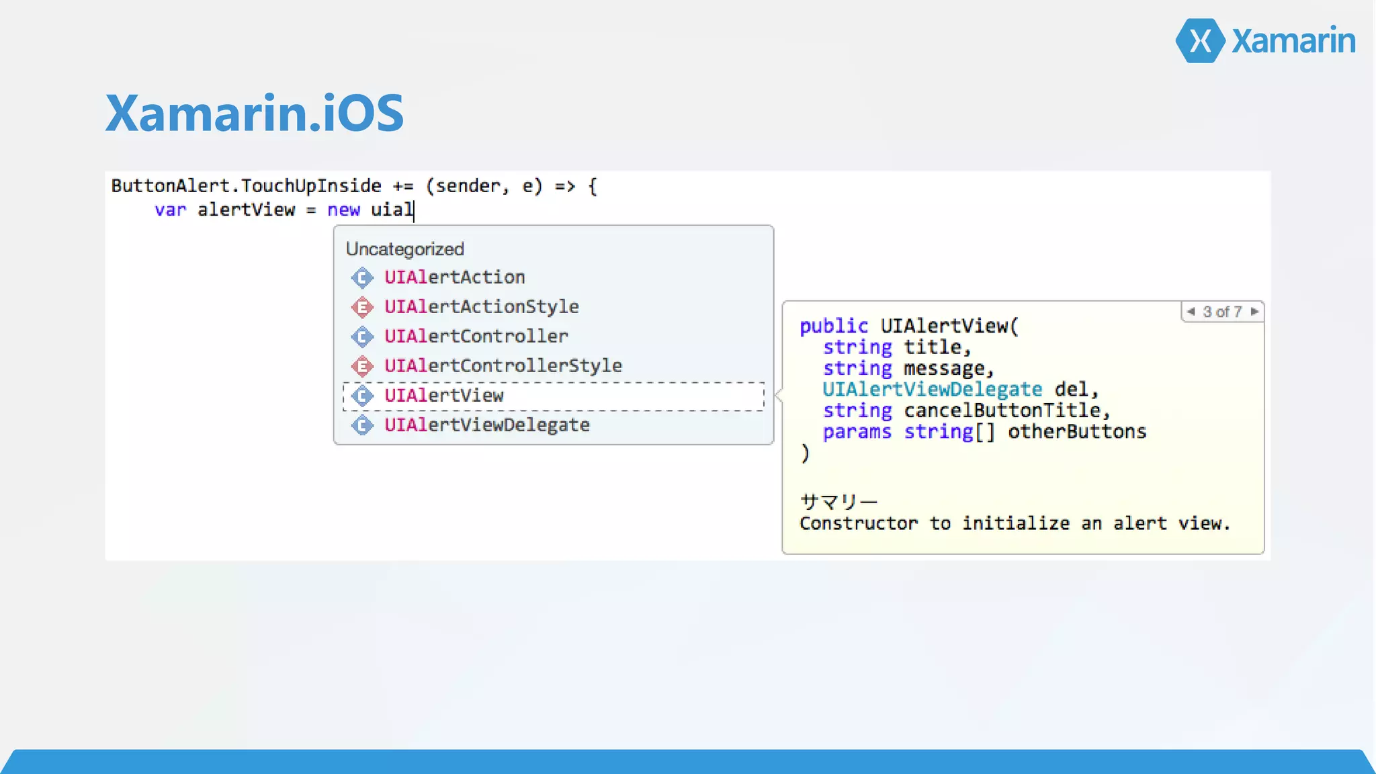The image size is (1376, 774).
Task: Click the サマリー summary heading
Action: tap(838, 502)
